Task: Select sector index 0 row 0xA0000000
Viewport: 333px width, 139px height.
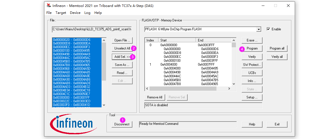Action: (188, 45)
